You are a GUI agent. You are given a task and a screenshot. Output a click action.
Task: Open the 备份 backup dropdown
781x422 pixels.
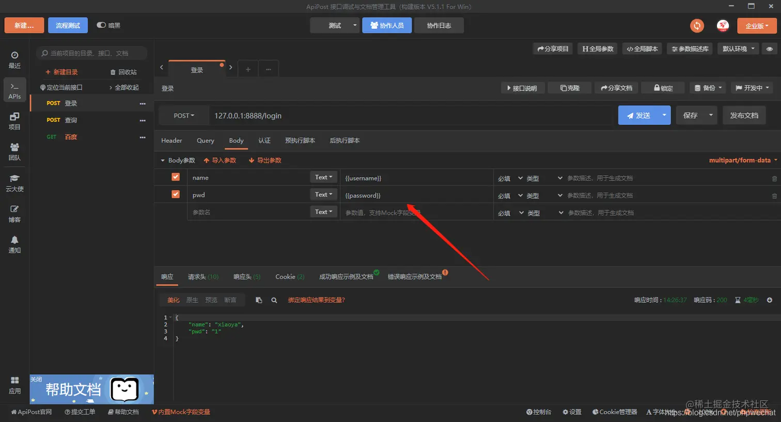click(708, 88)
